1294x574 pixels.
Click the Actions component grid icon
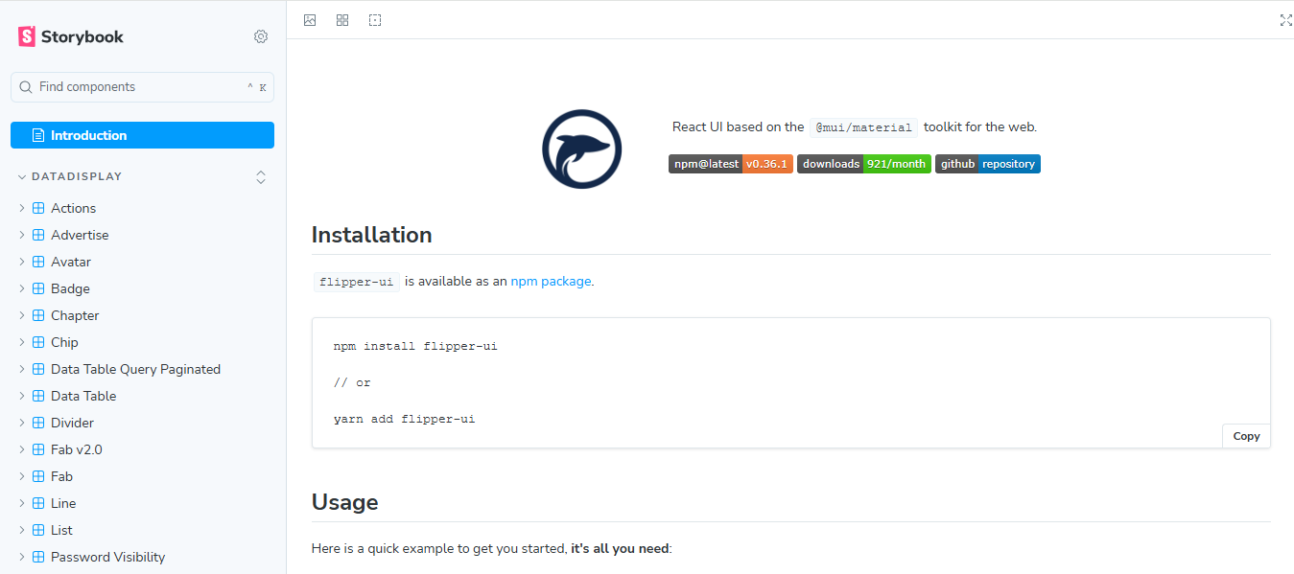click(38, 208)
